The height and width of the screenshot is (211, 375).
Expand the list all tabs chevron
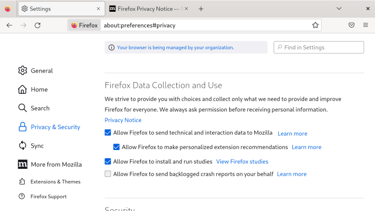339,9
